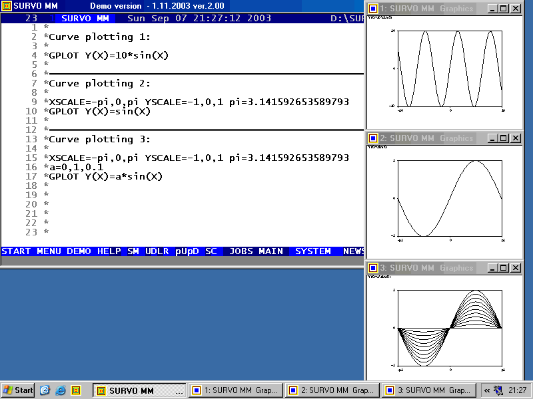
Task: Close Graphics window 2
Action: pyautogui.click(x=516, y=138)
